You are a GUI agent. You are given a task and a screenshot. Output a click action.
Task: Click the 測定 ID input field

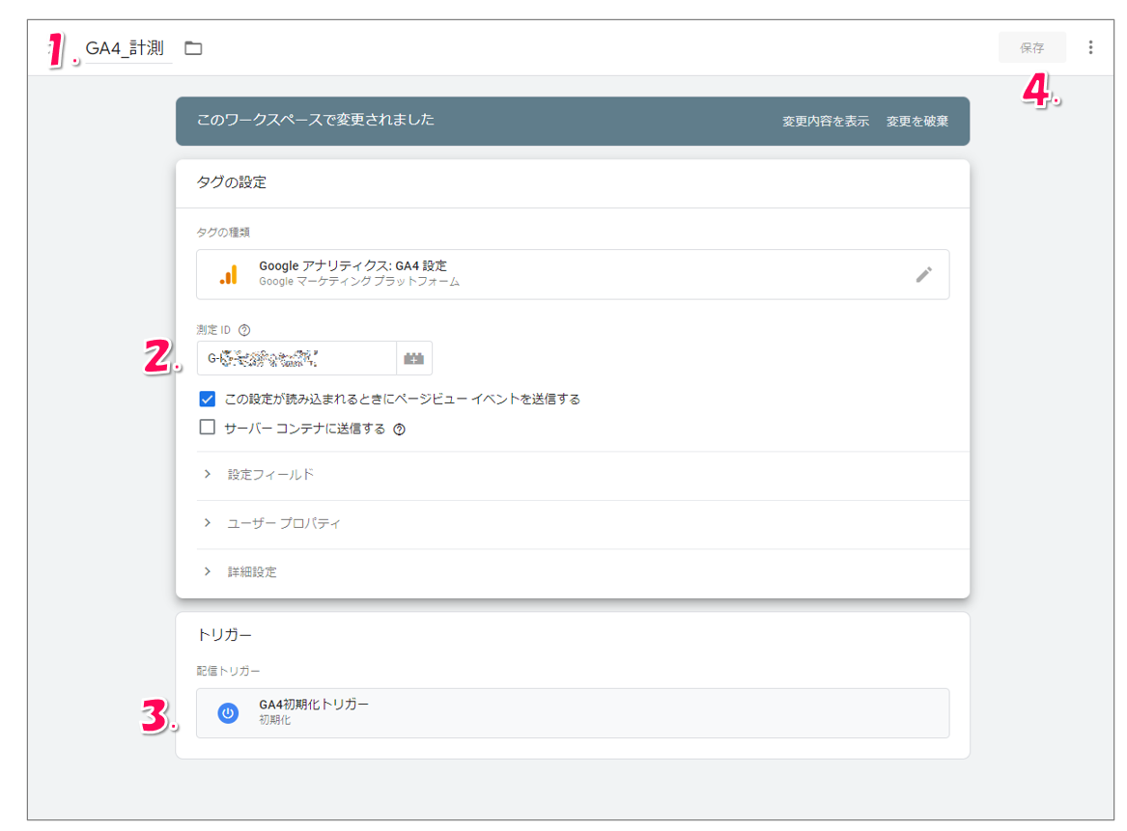coord(296,358)
